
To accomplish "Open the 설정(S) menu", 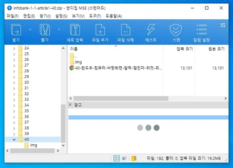I will [61, 16].
